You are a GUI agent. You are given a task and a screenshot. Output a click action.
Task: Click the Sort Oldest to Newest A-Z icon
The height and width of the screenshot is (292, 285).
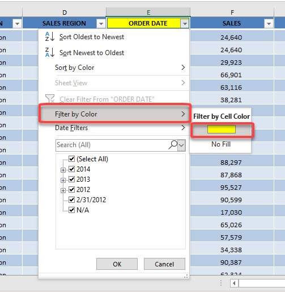50,36
